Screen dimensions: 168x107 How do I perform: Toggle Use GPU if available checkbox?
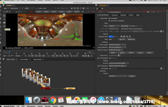(109, 21)
